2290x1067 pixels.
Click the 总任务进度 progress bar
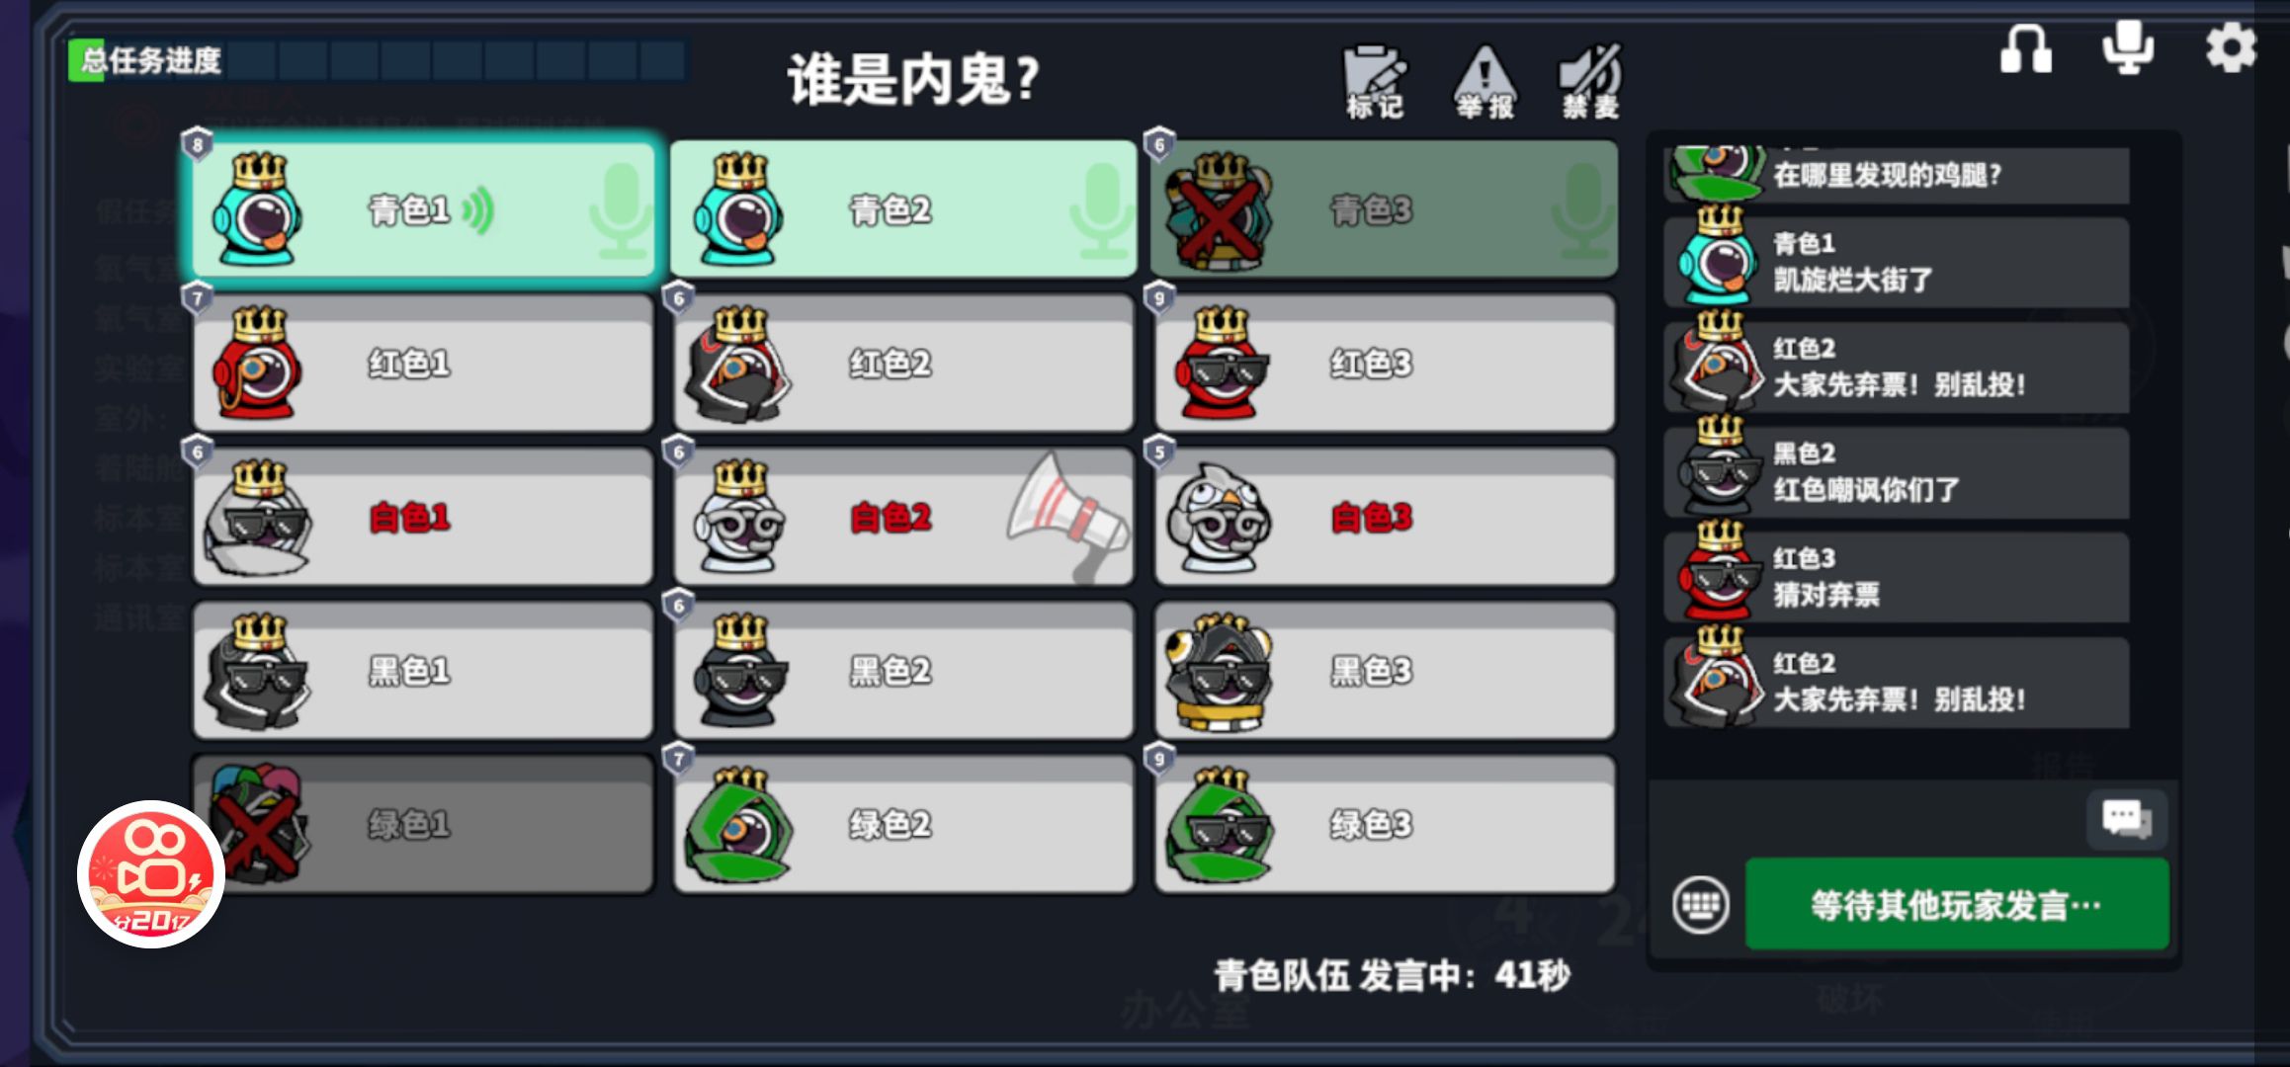coord(379,60)
